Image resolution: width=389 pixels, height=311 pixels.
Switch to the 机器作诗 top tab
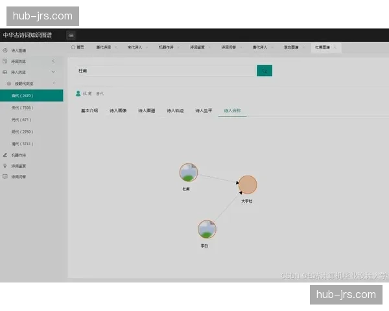[166, 47]
